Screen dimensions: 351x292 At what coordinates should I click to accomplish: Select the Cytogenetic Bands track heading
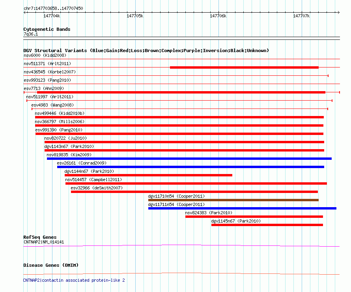pyautogui.click(x=47, y=29)
